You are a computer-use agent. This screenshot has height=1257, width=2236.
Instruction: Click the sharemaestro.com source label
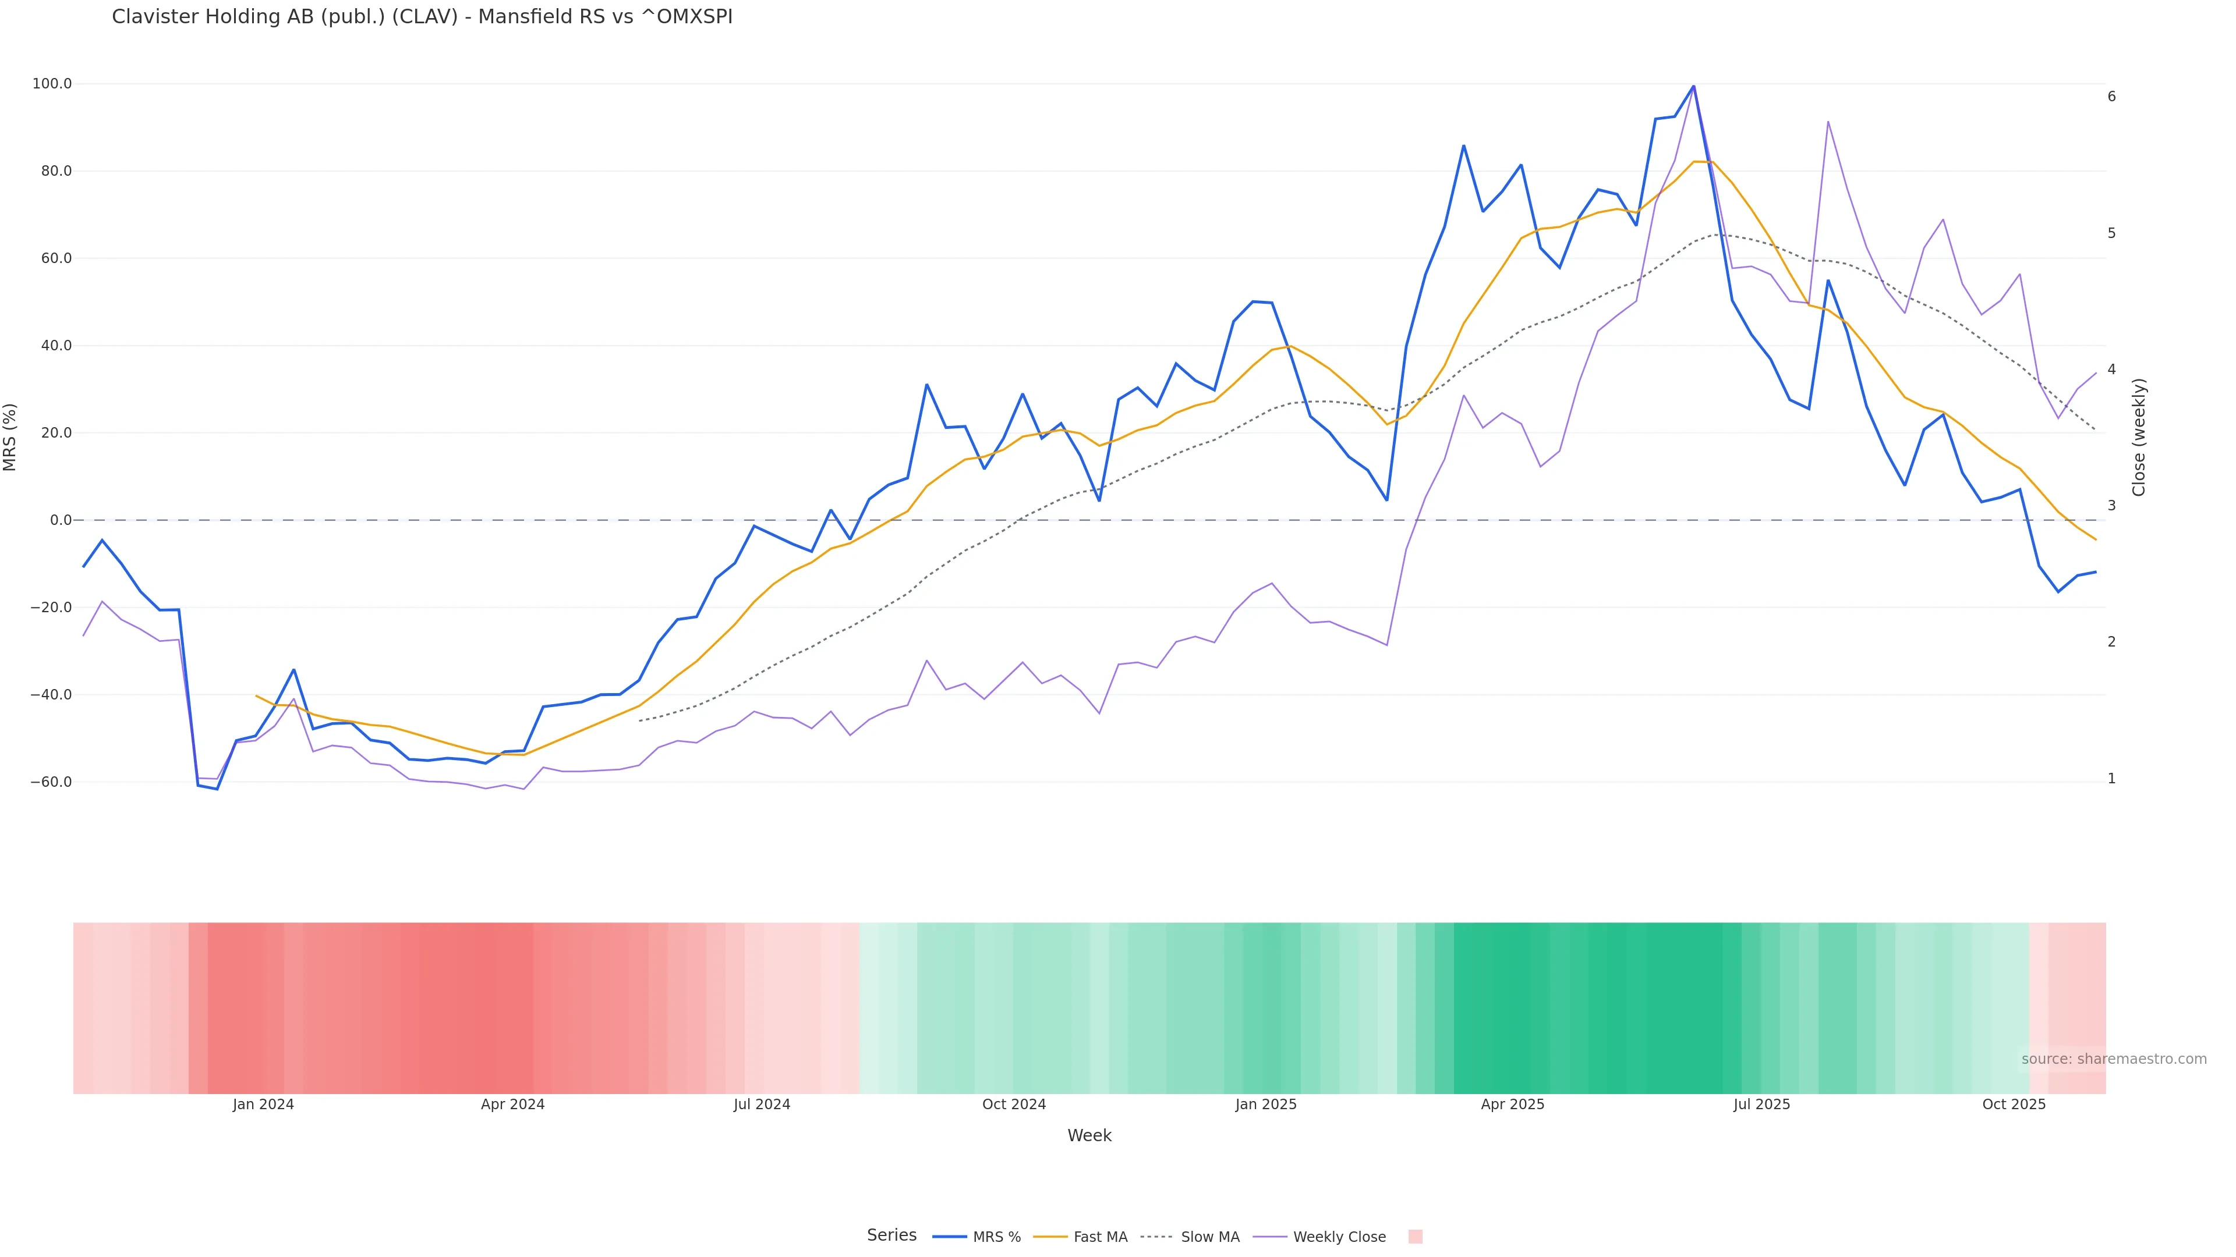[2114, 1059]
